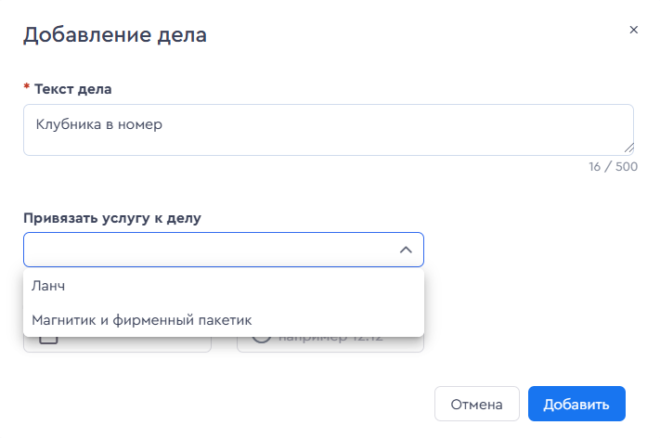Place cursor after the word номер

pos(162,124)
